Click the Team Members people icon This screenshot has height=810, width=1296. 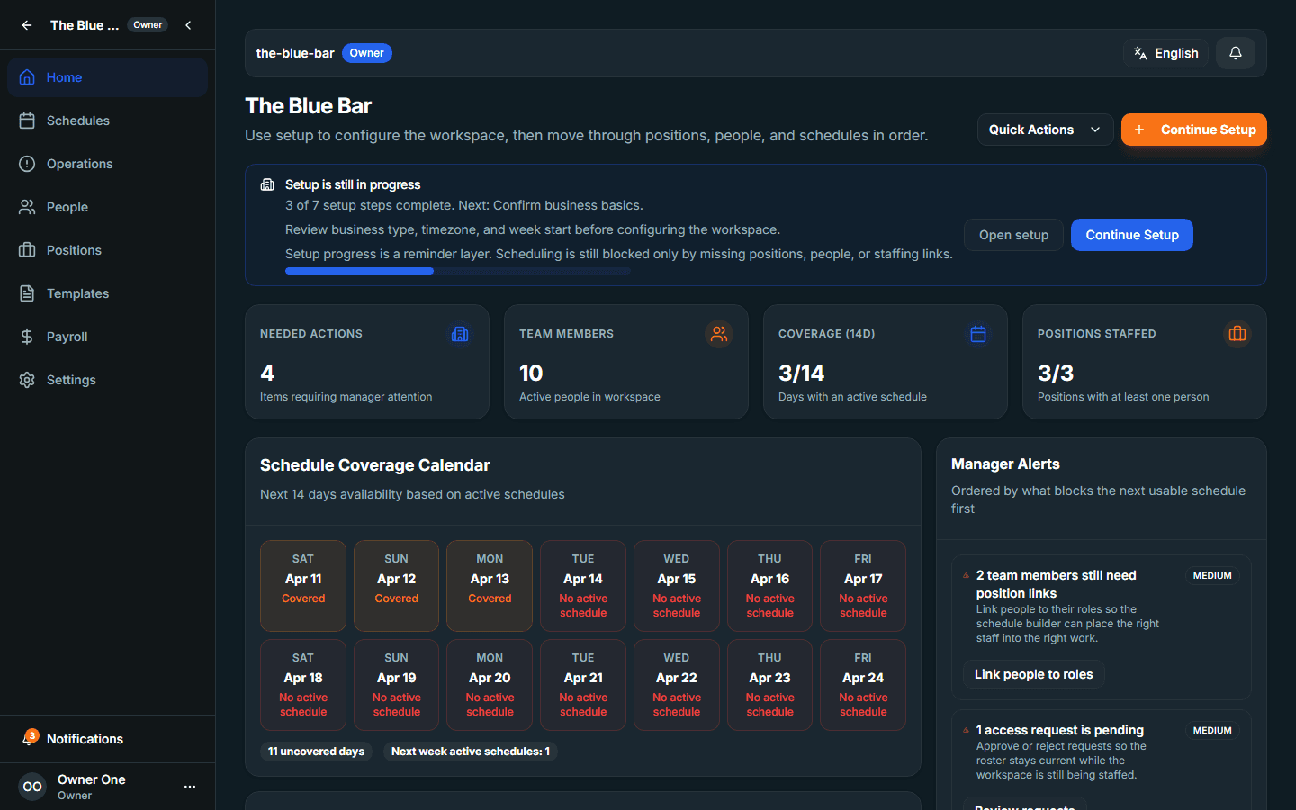click(x=719, y=334)
